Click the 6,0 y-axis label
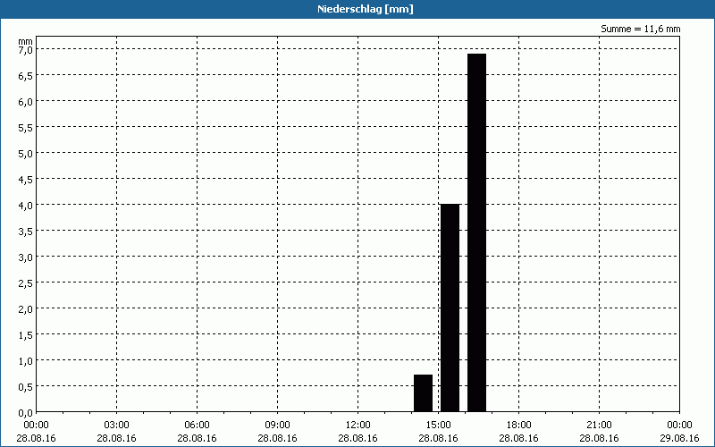This screenshot has width=715, height=447. [x=25, y=102]
